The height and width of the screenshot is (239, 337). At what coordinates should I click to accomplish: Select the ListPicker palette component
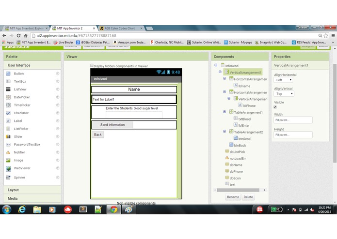tap(21, 129)
